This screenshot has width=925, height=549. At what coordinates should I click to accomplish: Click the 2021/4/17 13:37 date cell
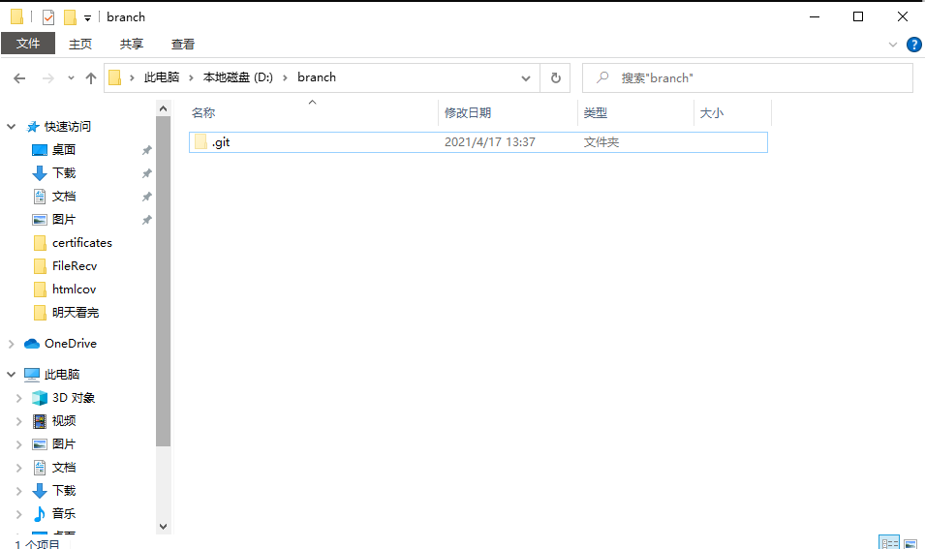tap(490, 142)
